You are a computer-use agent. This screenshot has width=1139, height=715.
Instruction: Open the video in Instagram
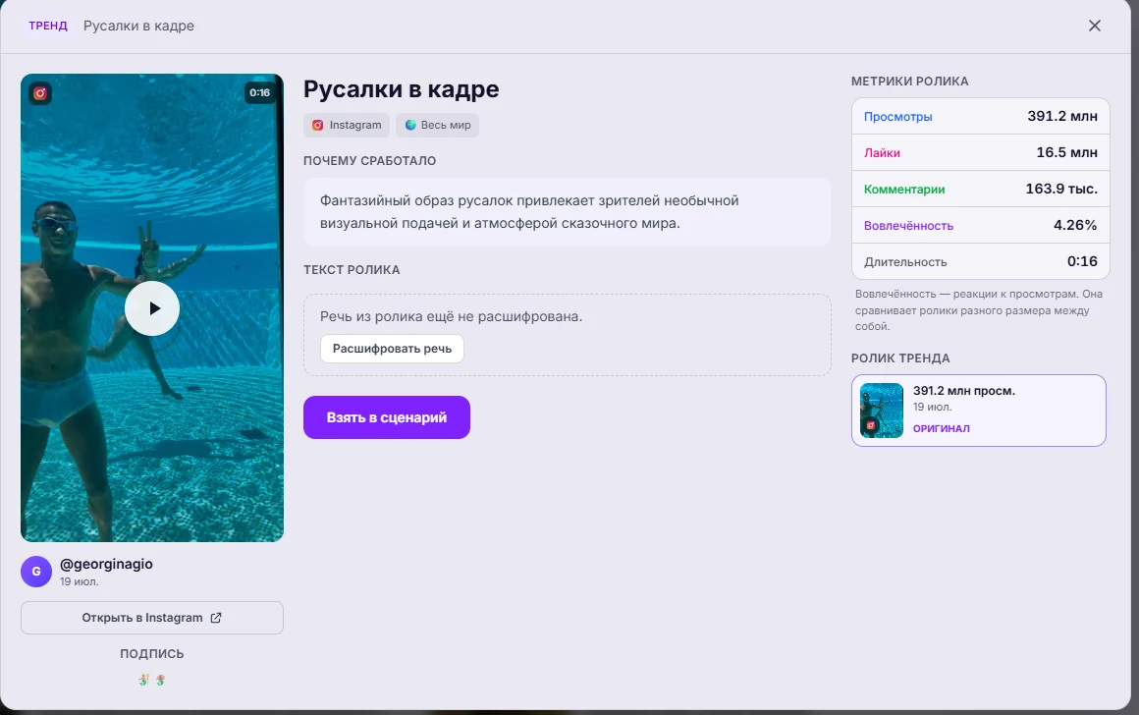[x=152, y=618]
